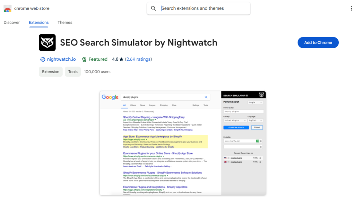Image resolution: width=355 pixels, height=206 pixels.
Task: Switch to the Extensions tab
Action: 39,23
